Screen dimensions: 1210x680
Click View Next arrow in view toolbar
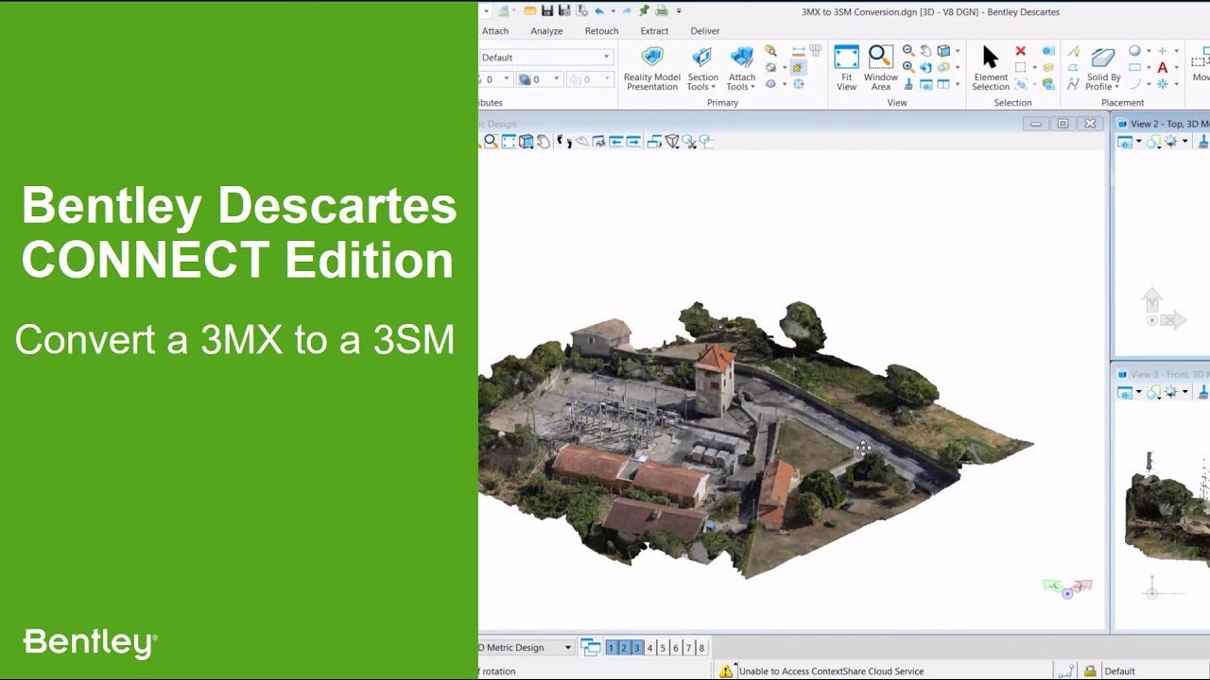633,141
